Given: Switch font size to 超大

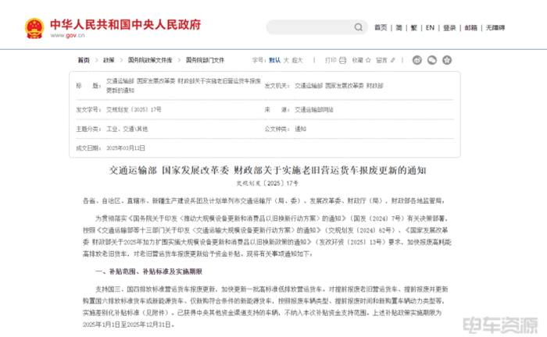Looking at the screenshot, I should coord(298,60).
